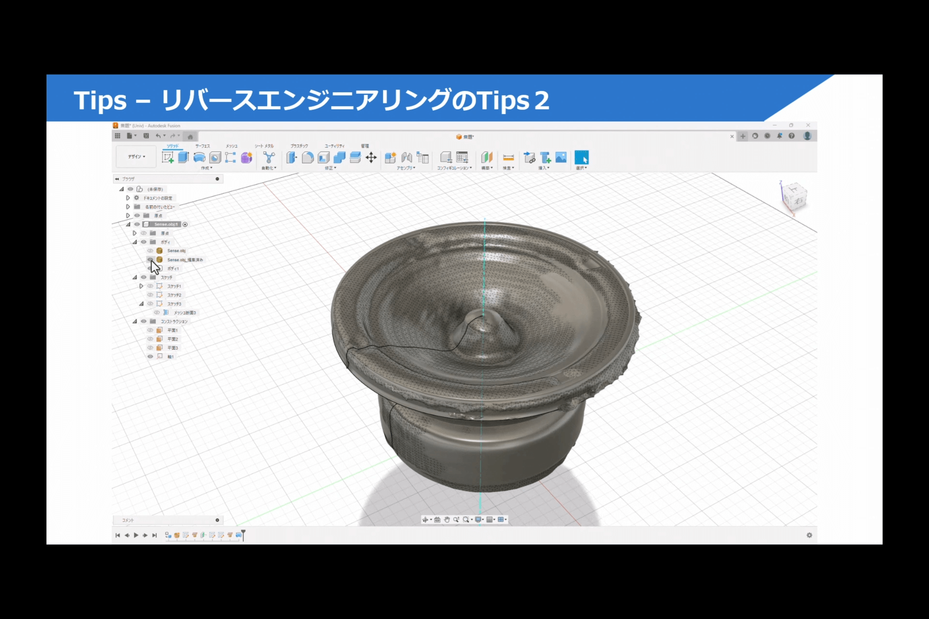Toggle visibility of スケッチ2
Screen dimensions: 929x619
(x=150, y=295)
